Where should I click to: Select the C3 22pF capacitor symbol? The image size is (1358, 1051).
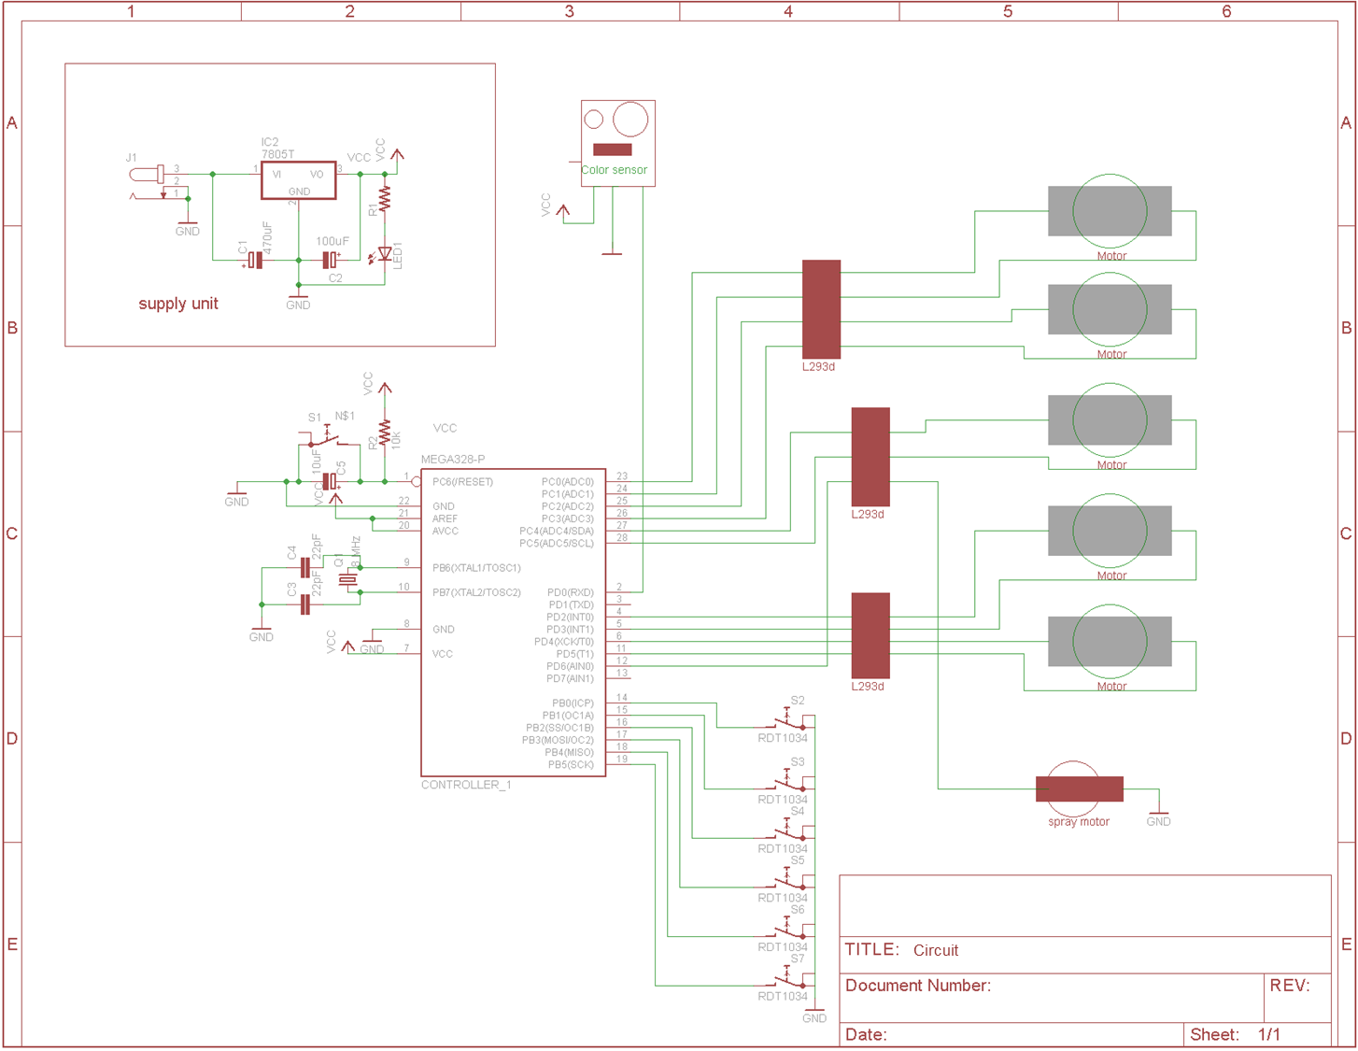[x=305, y=604]
